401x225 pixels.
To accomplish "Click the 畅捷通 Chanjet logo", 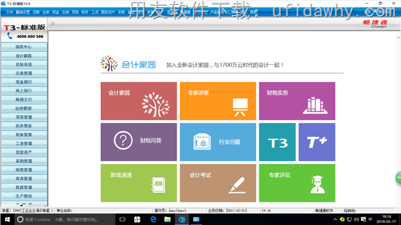I will click(375, 24).
